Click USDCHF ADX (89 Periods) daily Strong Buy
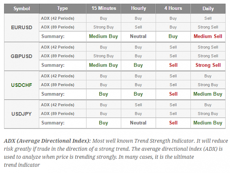230x173 pixels. (208, 85)
